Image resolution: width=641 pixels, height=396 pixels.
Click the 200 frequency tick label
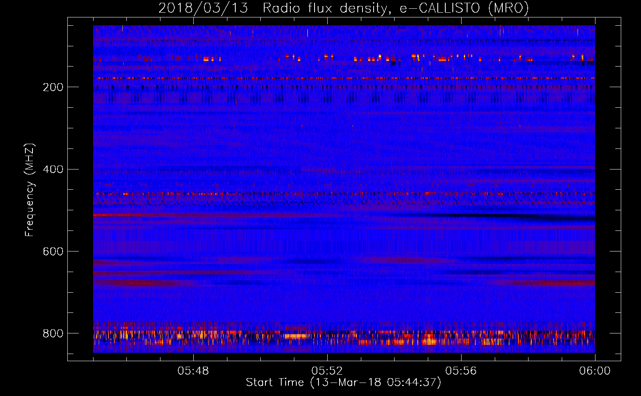(53, 87)
